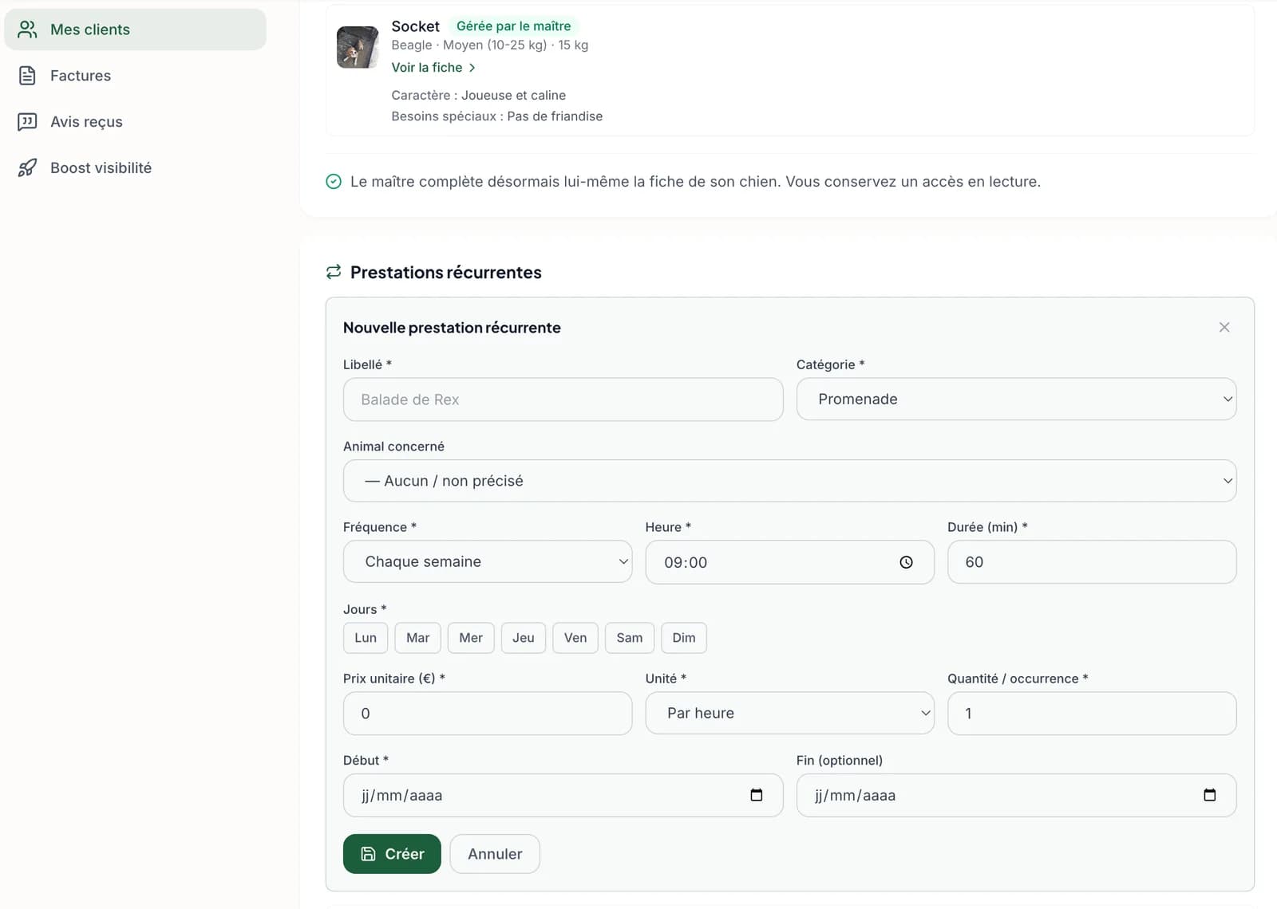Open the clock picker in Heure field
Image resolution: width=1277 pixels, height=909 pixels.
pos(906,562)
